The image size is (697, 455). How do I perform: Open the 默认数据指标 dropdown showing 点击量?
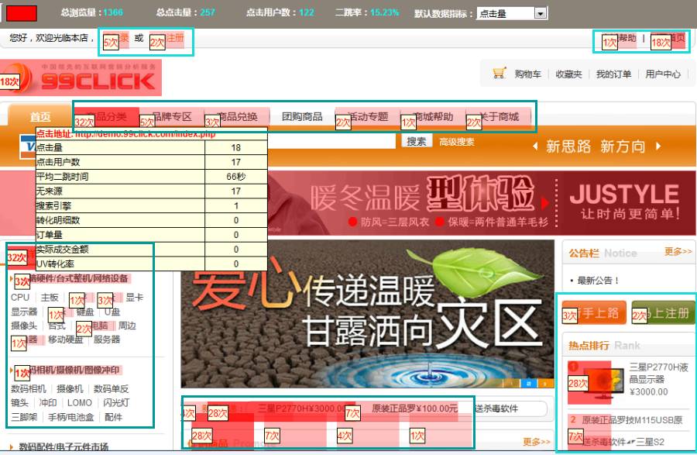(512, 13)
